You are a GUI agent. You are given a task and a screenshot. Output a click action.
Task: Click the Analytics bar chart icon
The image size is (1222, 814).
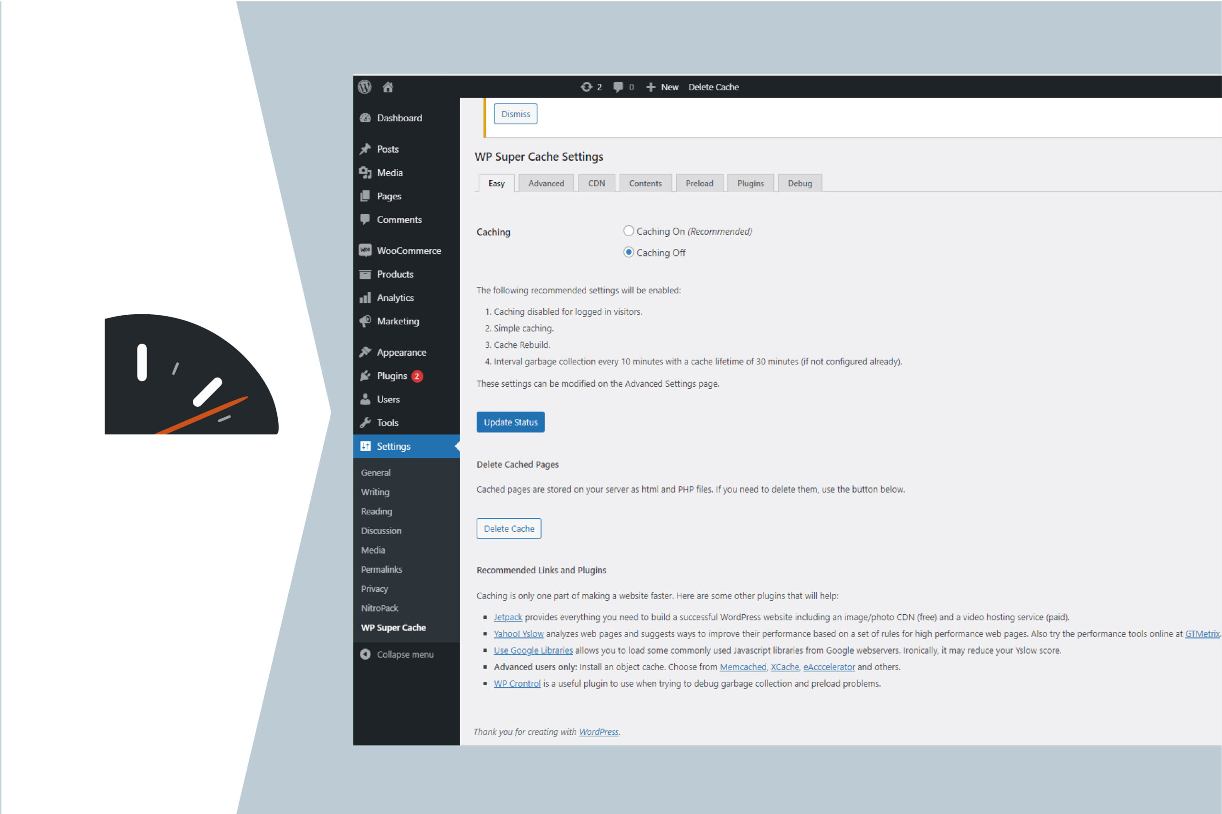[365, 298]
